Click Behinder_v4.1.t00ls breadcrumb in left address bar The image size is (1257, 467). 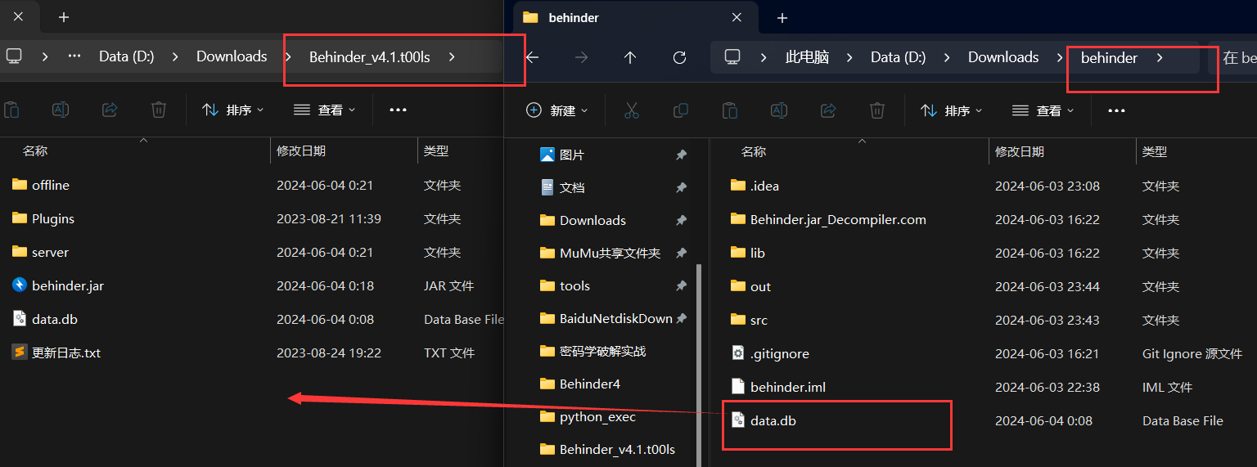tap(370, 56)
